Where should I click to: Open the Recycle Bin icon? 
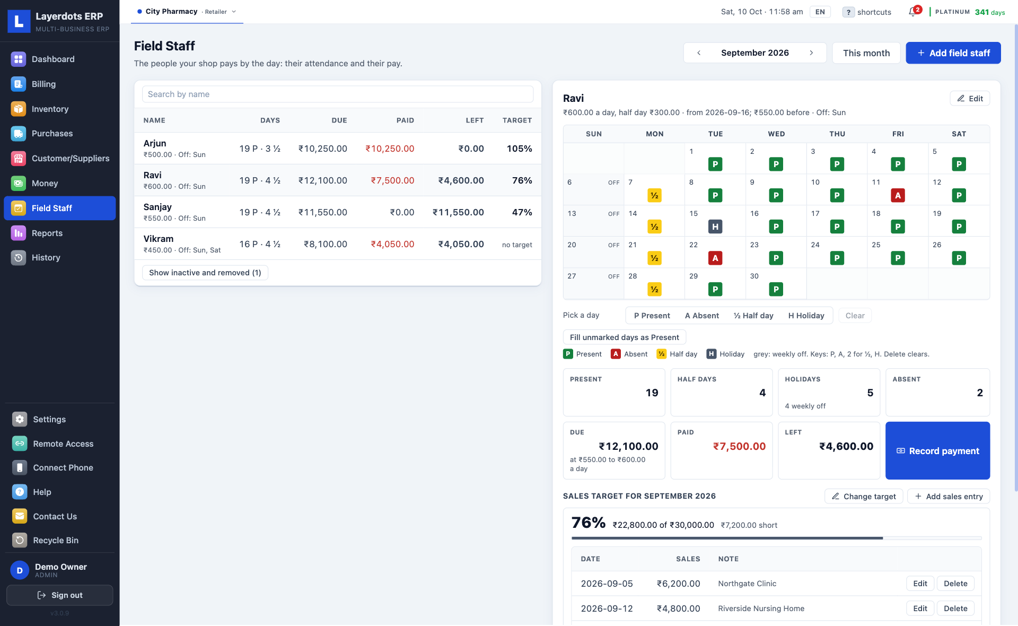(x=20, y=540)
